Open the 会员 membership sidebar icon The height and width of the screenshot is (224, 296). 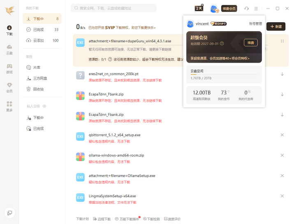(x=9, y=88)
